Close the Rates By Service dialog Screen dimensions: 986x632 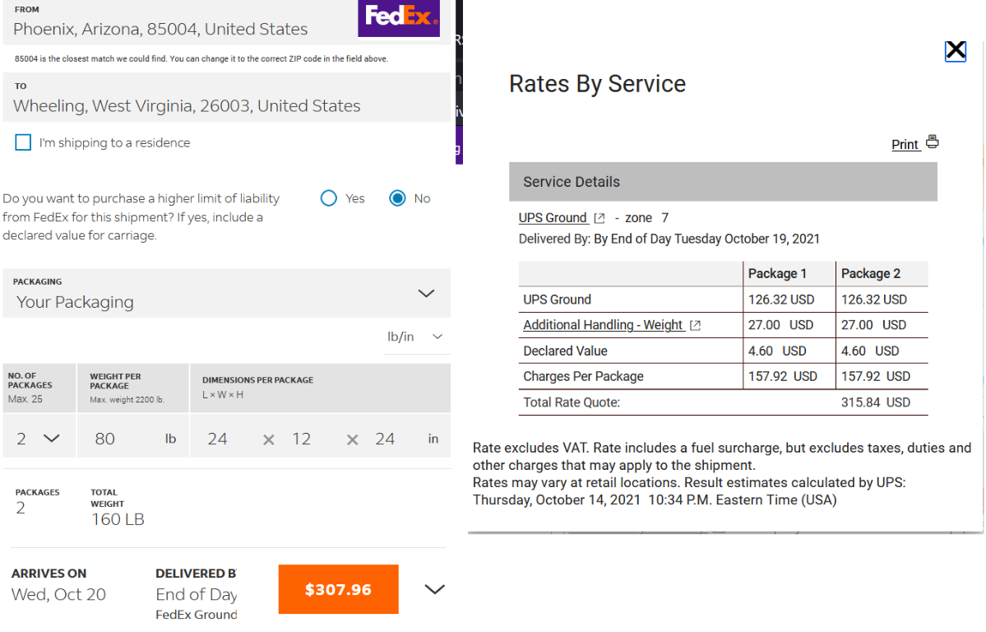955,50
